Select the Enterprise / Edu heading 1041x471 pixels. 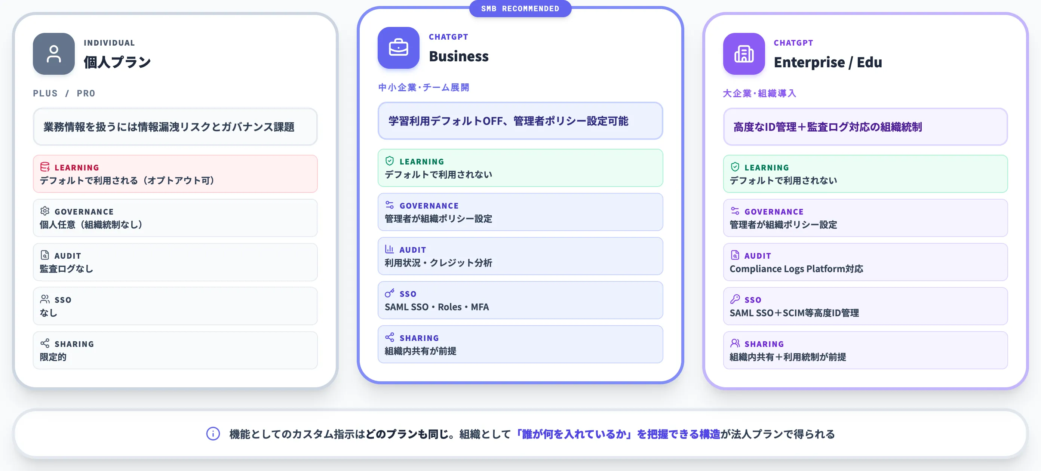click(827, 62)
